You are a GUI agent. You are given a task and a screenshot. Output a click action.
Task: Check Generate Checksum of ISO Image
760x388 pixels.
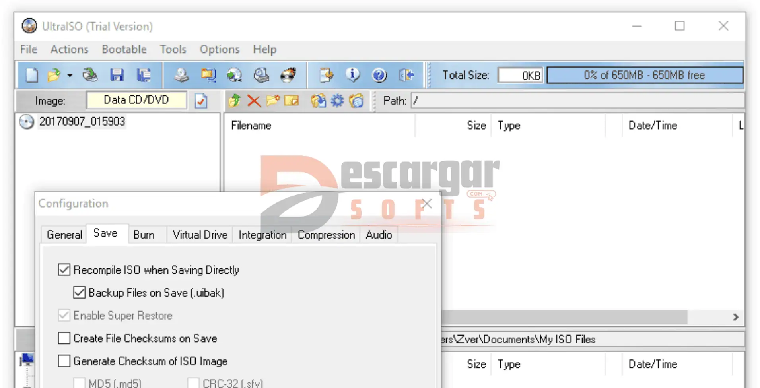click(x=64, y=361)
